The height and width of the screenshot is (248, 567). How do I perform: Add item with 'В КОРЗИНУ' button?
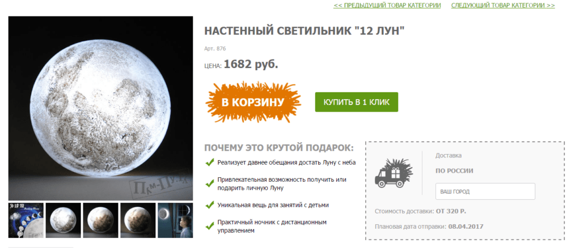[x=253, y=102]
